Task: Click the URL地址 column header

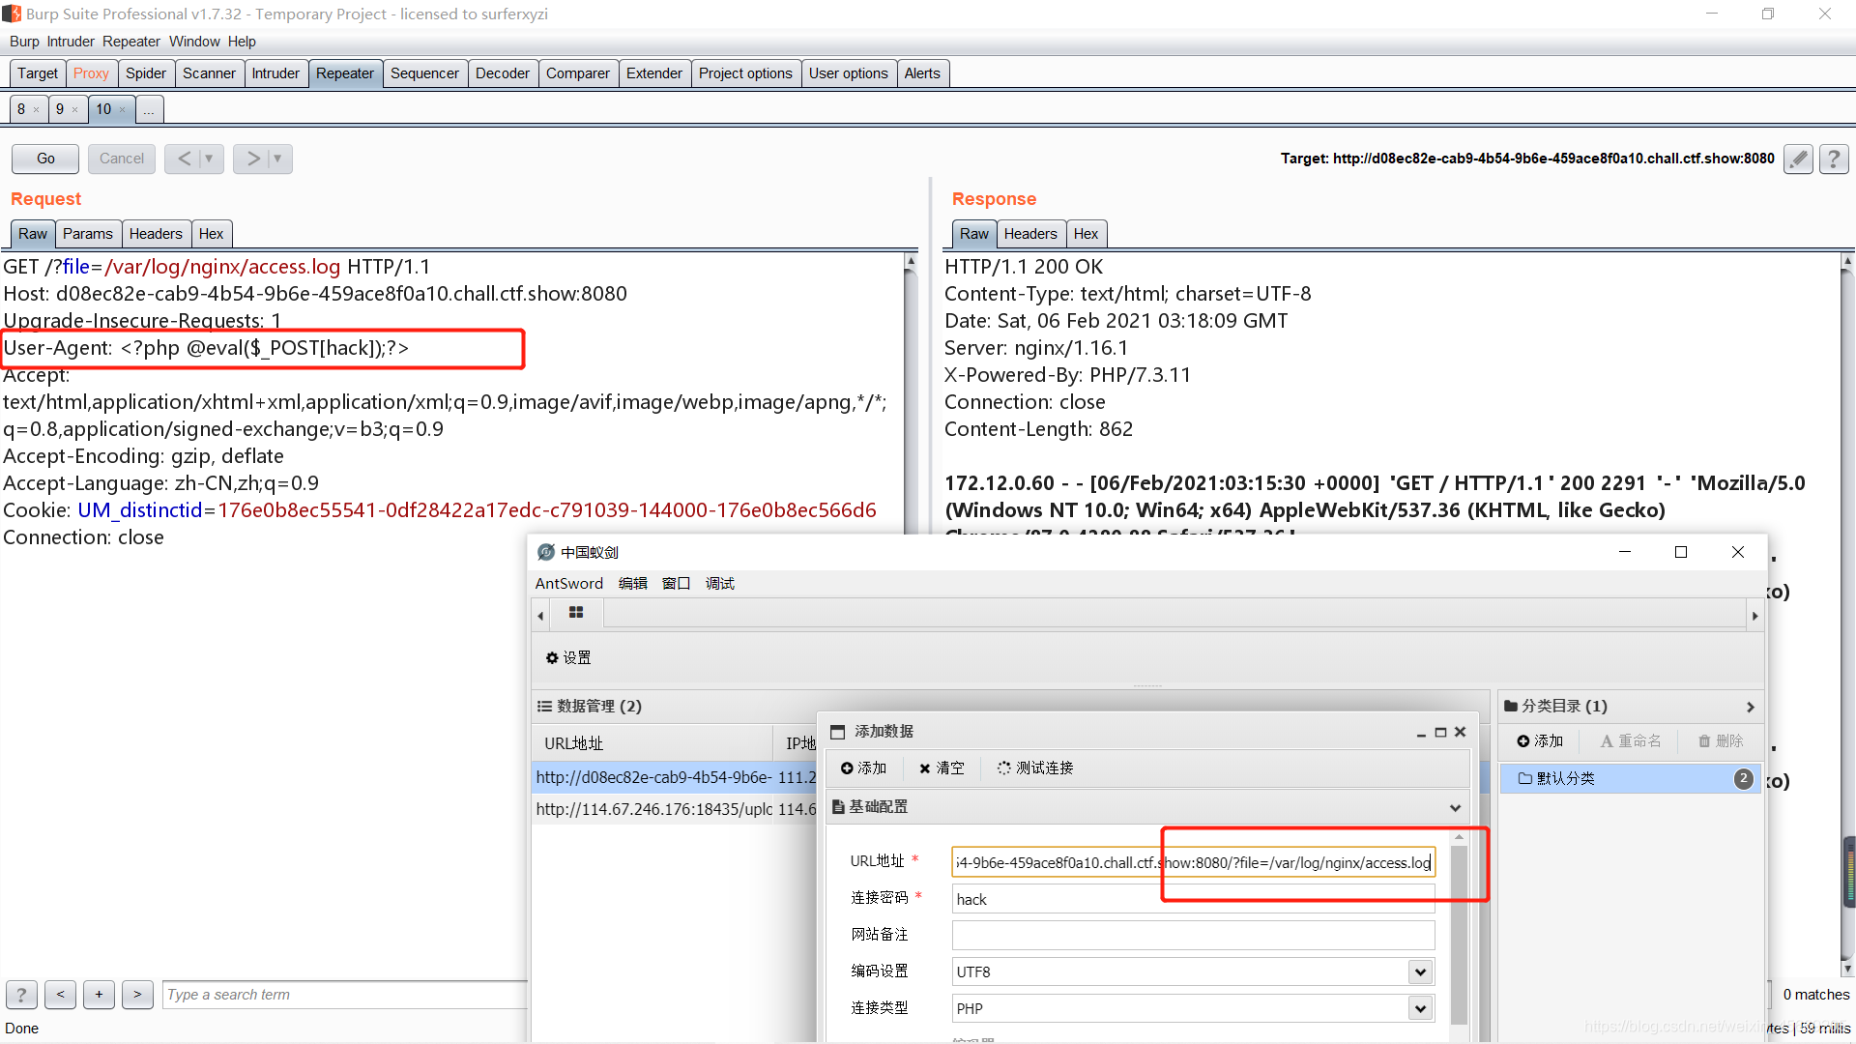Action: (652, 743)
